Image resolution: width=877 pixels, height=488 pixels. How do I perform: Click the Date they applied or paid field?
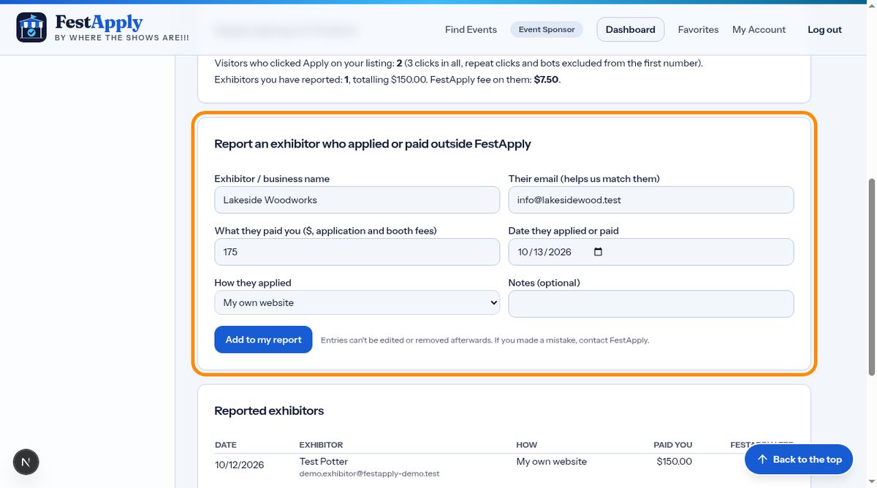click(x=650, y=252)
